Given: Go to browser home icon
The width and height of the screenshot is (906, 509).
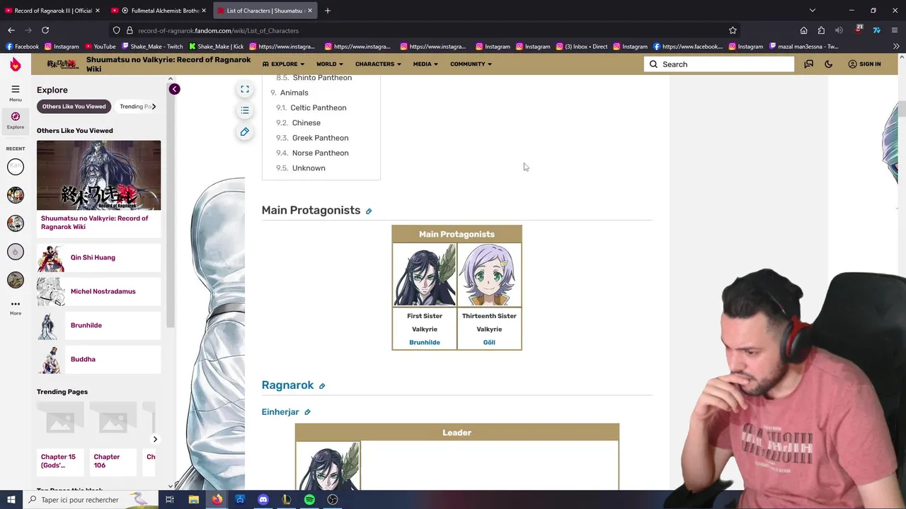Looking at the screenshot, I should coord(803,30).
